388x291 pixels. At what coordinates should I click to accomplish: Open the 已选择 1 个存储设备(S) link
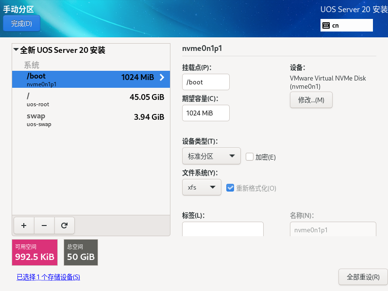[x=48, y=277]
